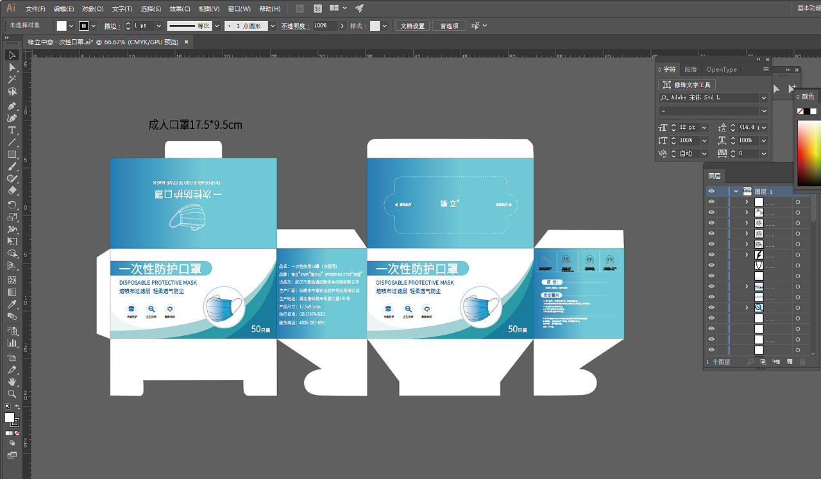Toggle eye icon of the black brushstroke sublayer

711,255
